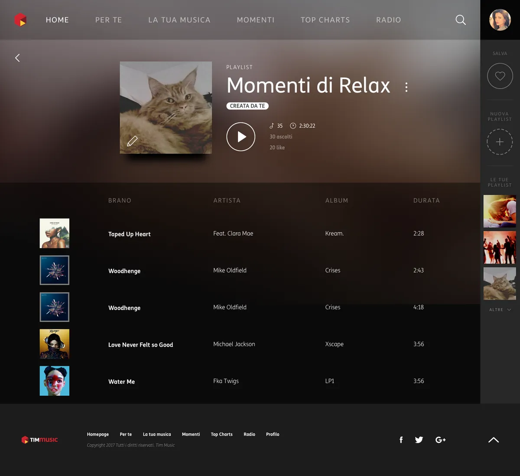Open the Twitter footer icon
The width and height of the screenshot is (520, 476).
(419, 440)
